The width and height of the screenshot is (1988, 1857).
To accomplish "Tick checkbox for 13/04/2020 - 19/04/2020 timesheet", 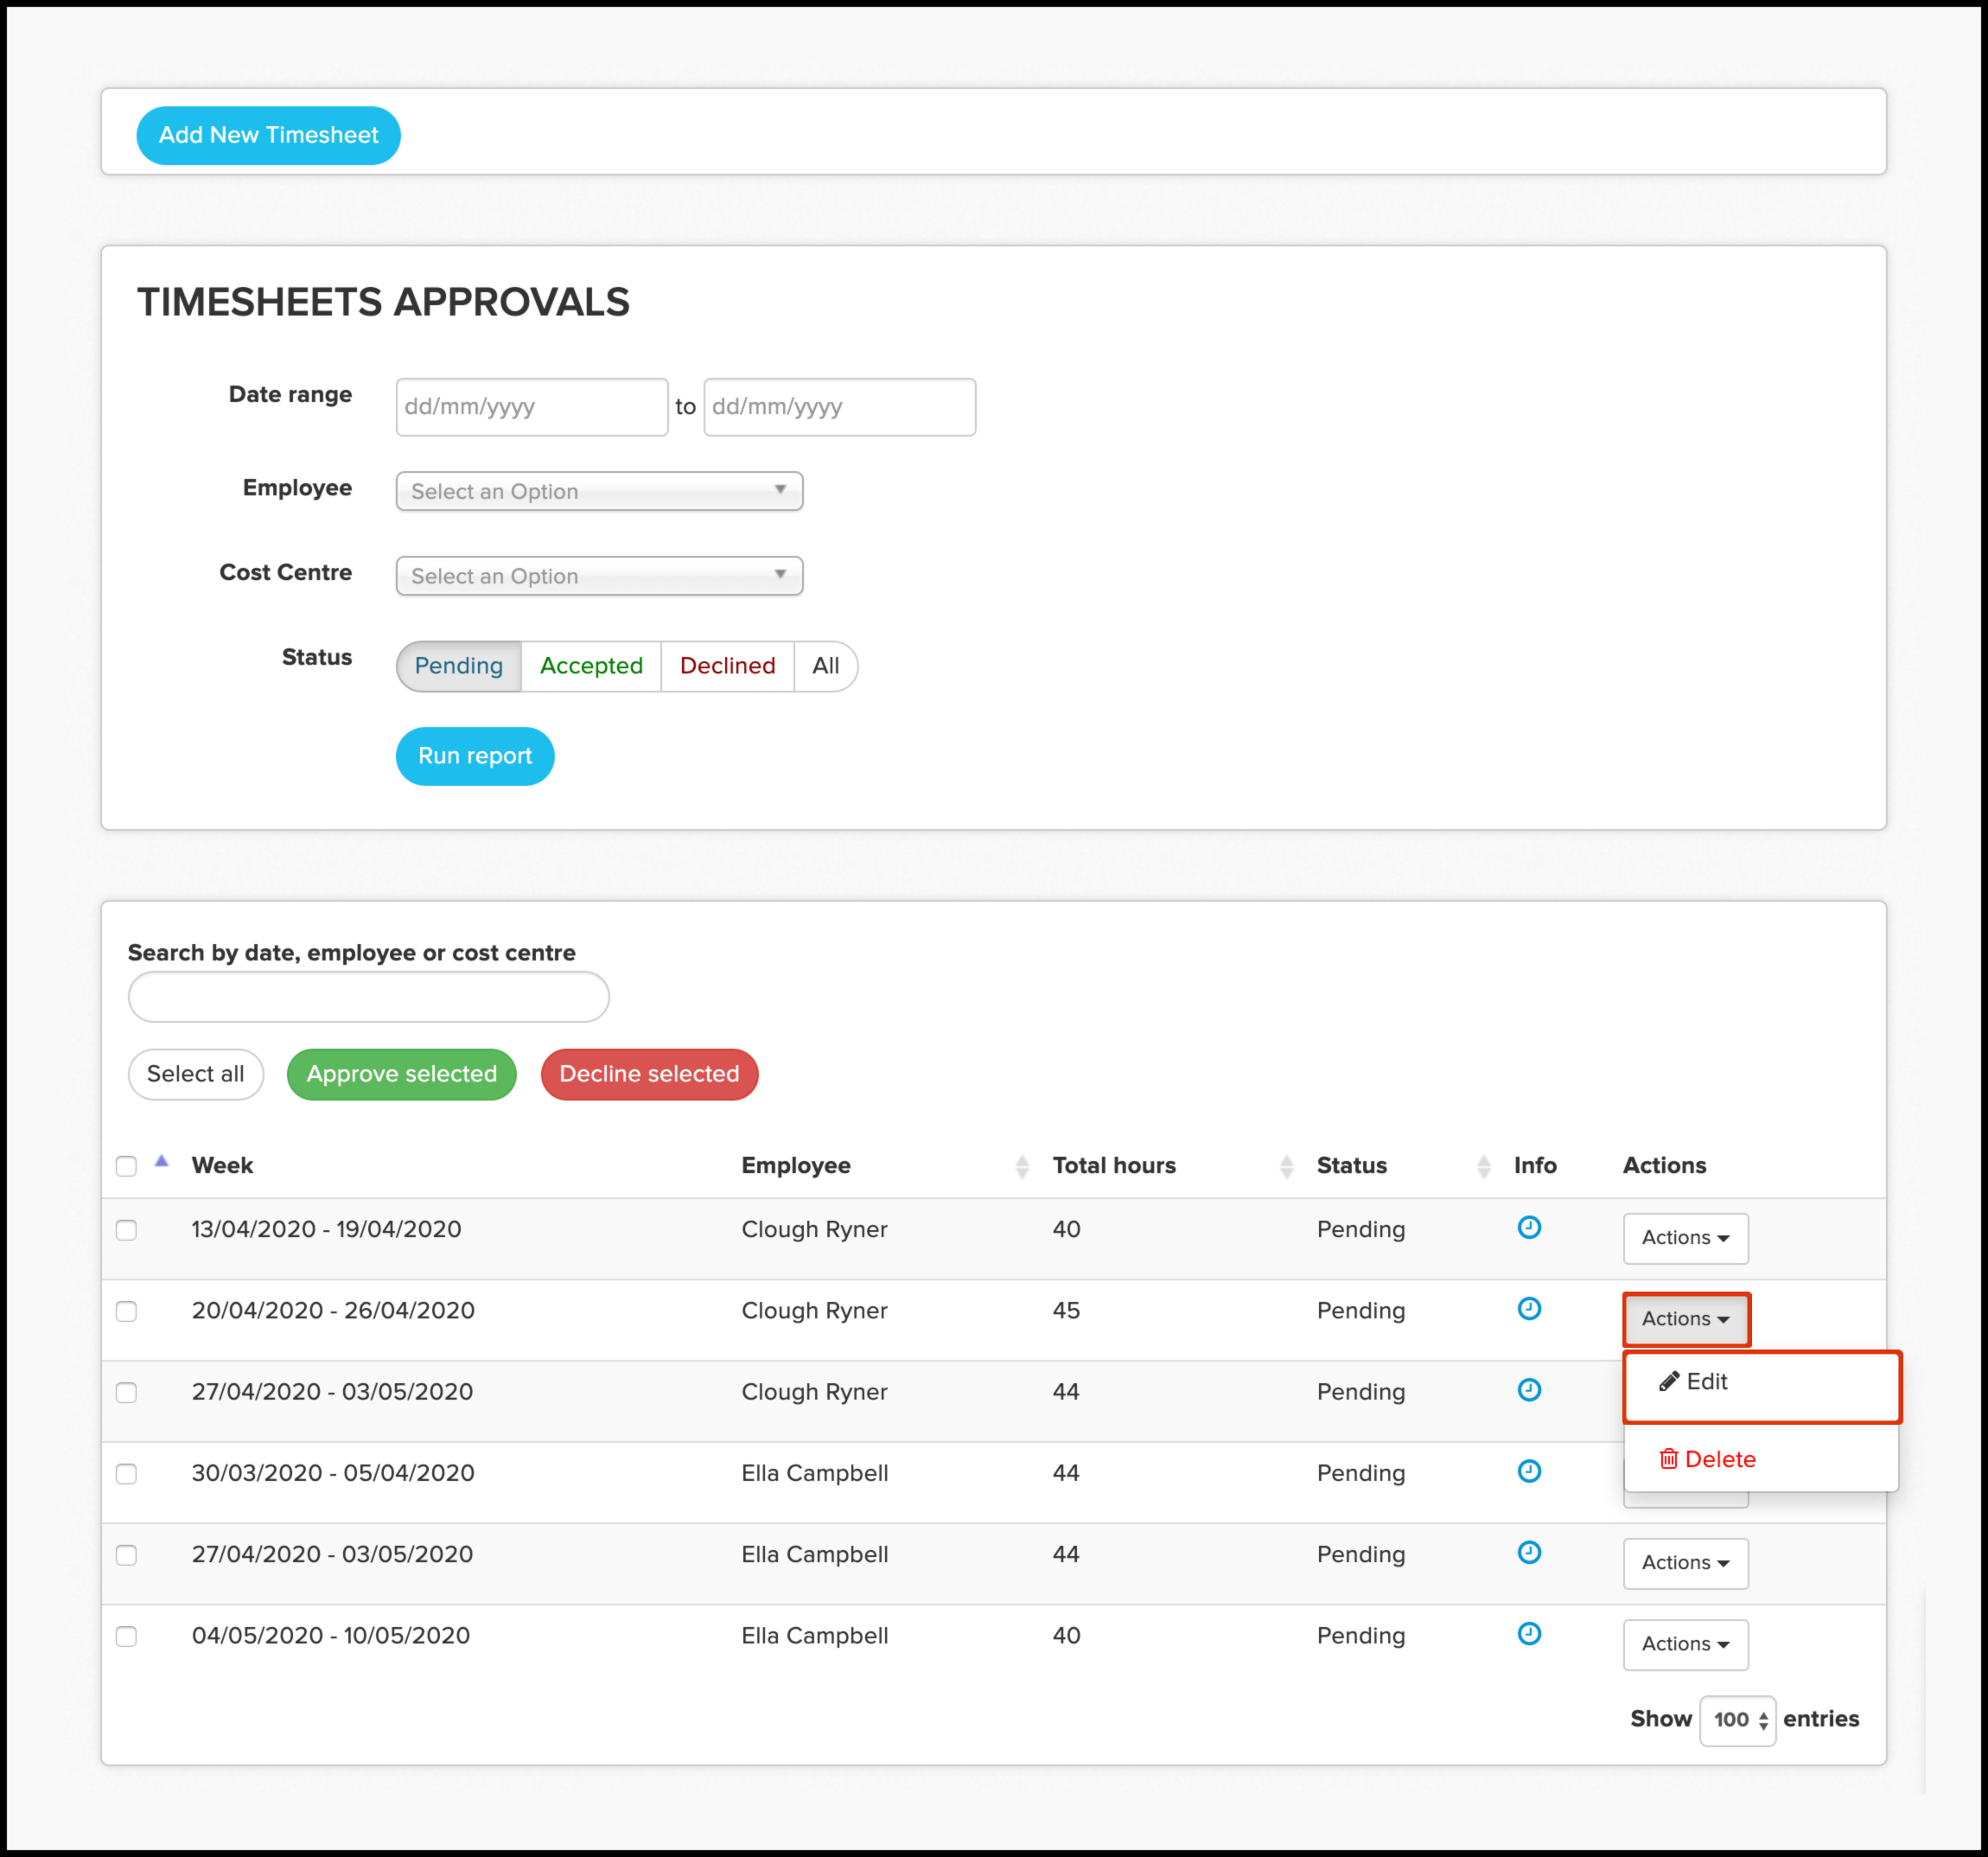I will click(x=126, y=1230).
